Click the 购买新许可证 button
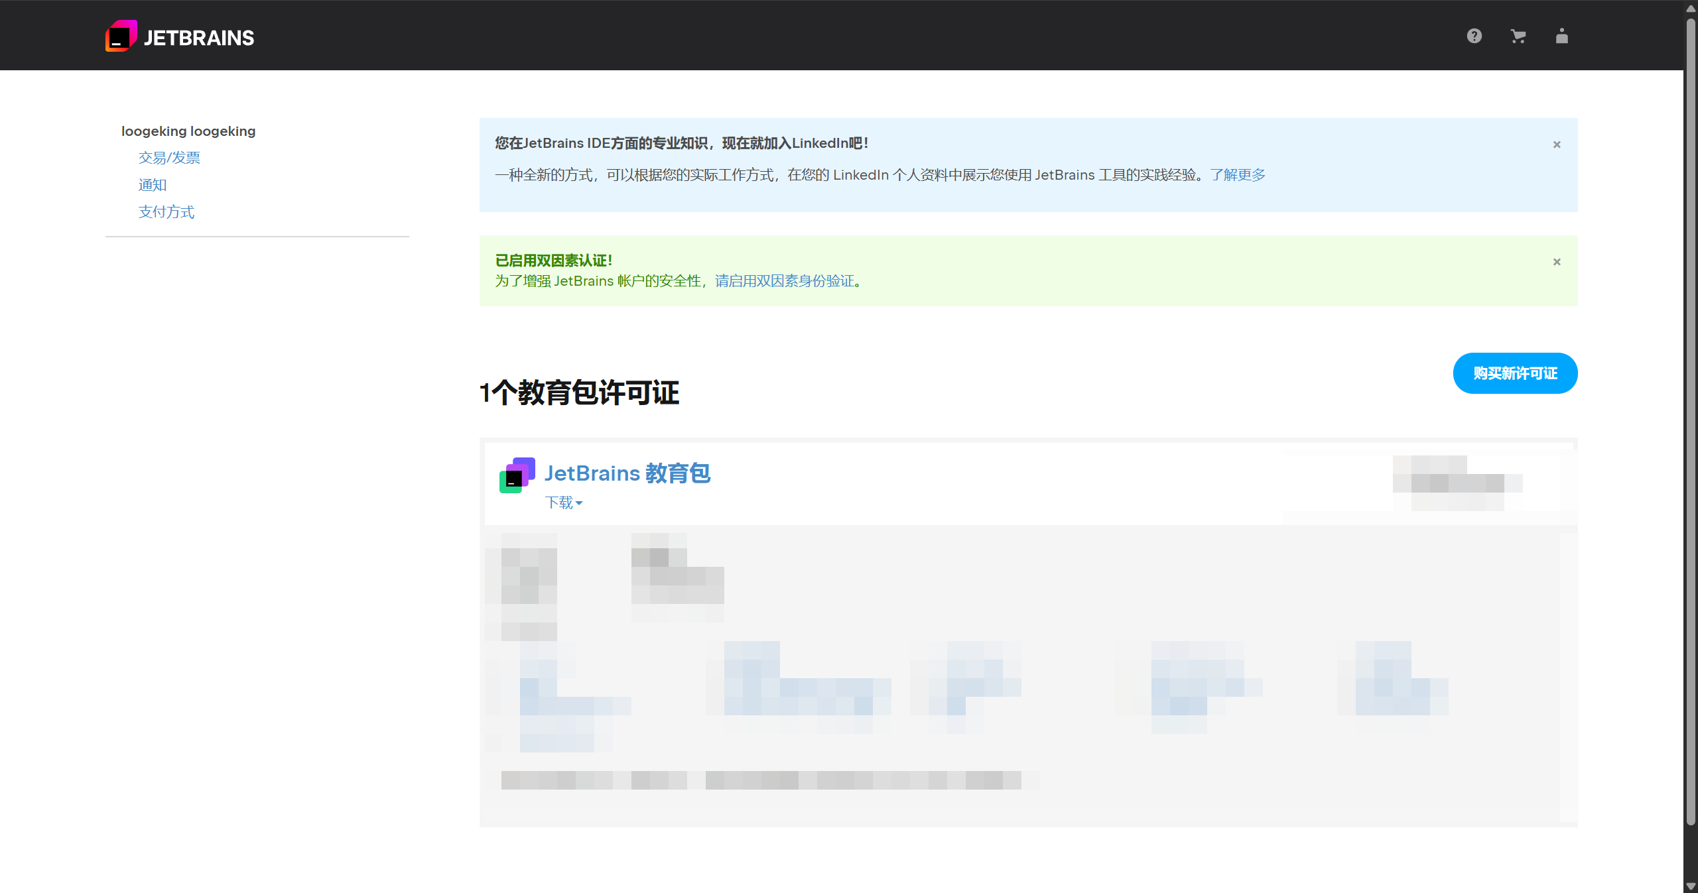This screenshot has width=1698, height=893. click(1515, 373)
